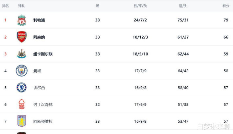Select the 曼城 team name
Viewport: 233px width, 134px height.
37,71
